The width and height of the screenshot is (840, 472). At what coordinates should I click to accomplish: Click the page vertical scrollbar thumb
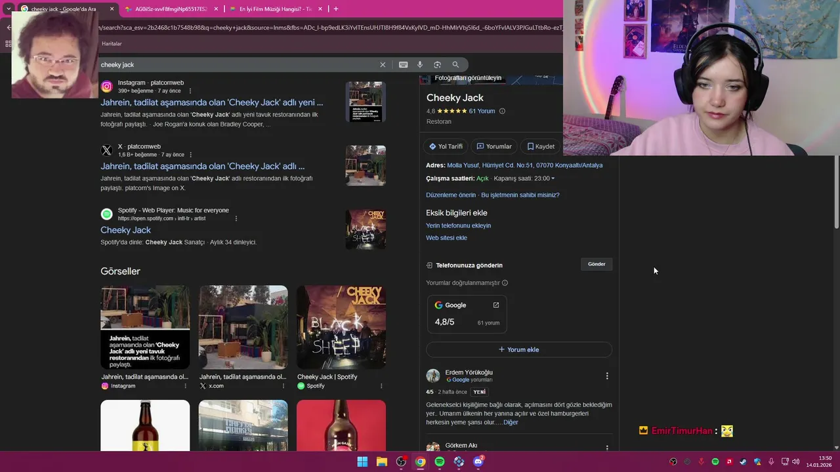tap(836, 193)
